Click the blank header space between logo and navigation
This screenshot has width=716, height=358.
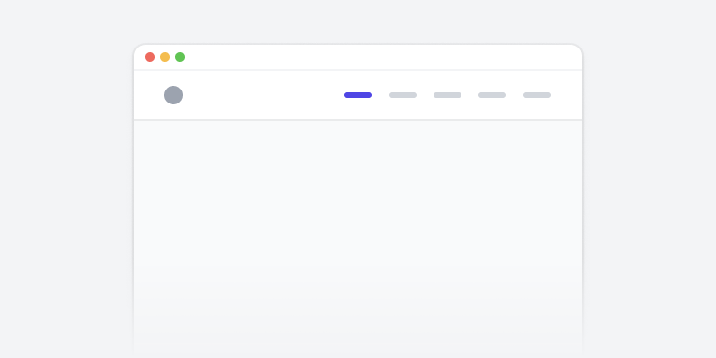[264, 95]
